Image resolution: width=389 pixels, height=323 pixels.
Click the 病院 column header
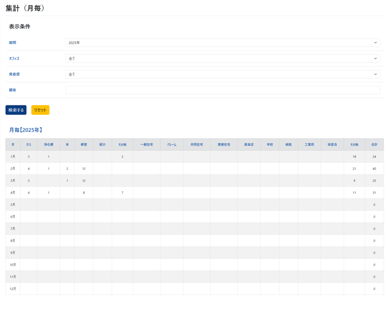click(x=288, y=145)
